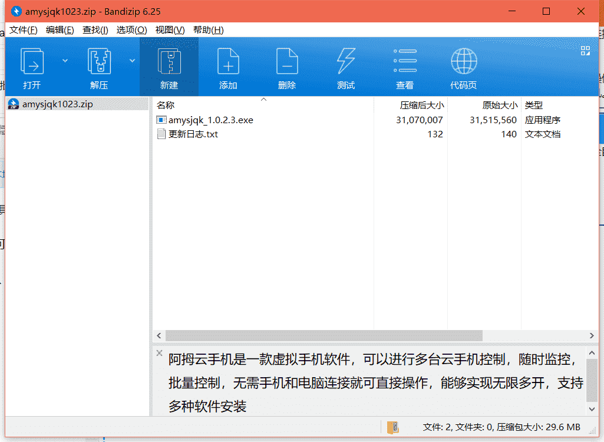Close the archive comment panel
This screenshot has height=442, width=604.
[159, 352]
